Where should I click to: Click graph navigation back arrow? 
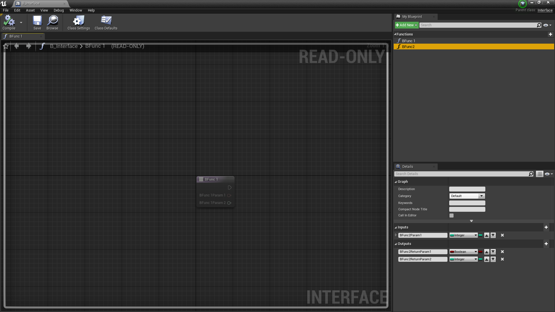(16, 46)
